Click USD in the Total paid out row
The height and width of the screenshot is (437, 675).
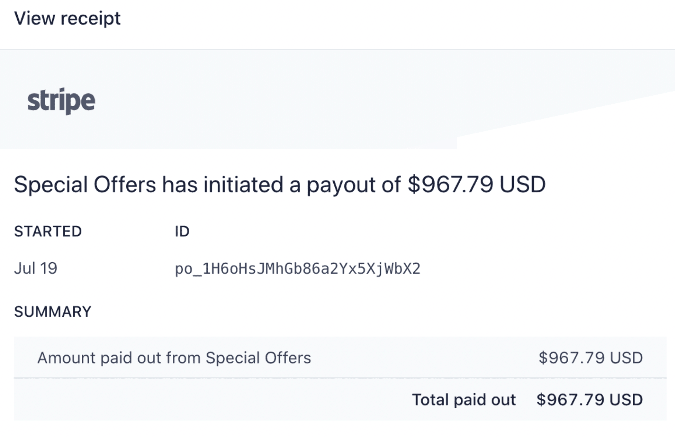coord(626,400)
